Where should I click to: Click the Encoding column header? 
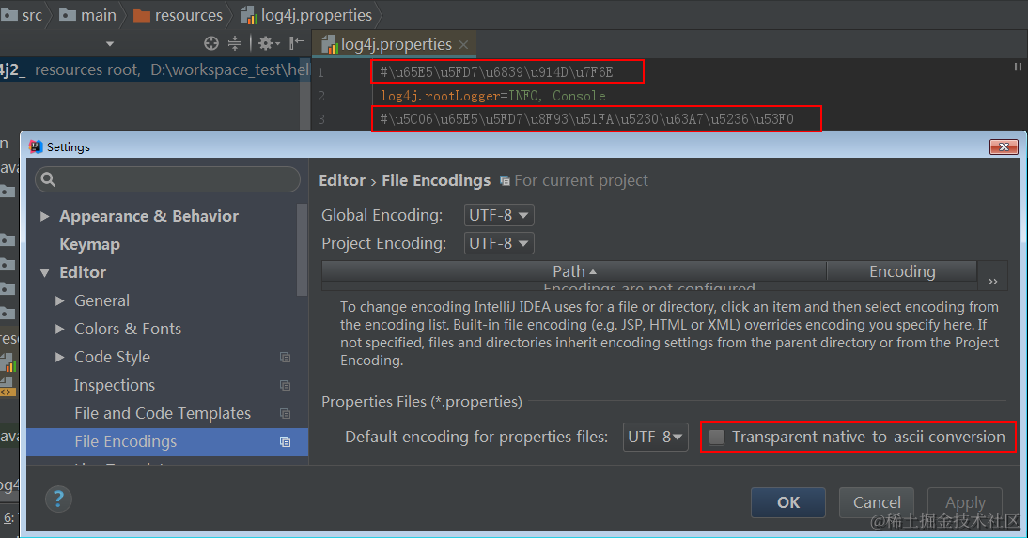(x=902, y=271)
